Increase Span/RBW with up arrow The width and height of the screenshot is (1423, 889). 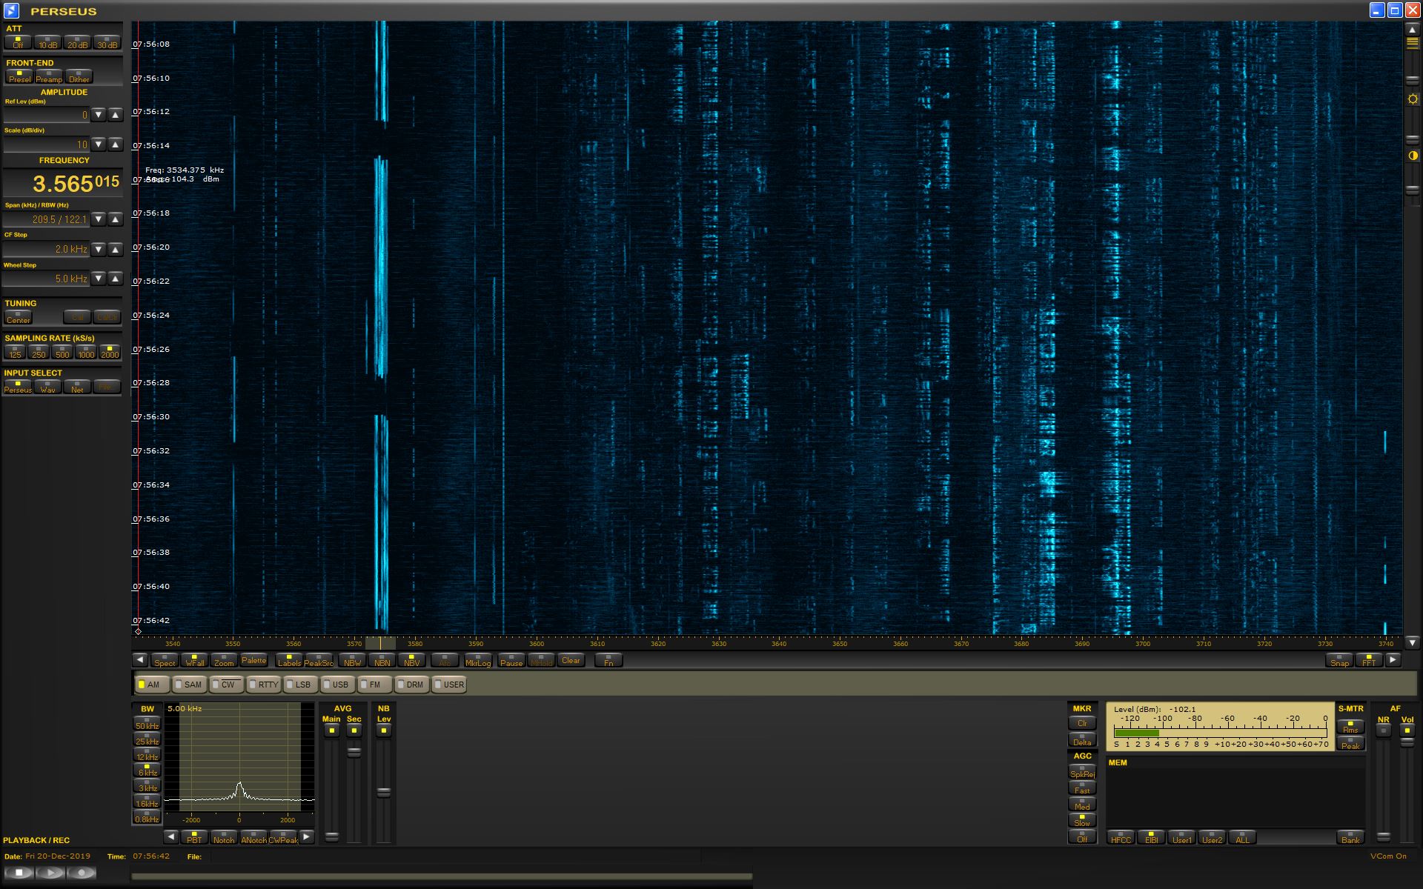coord(116,219)
